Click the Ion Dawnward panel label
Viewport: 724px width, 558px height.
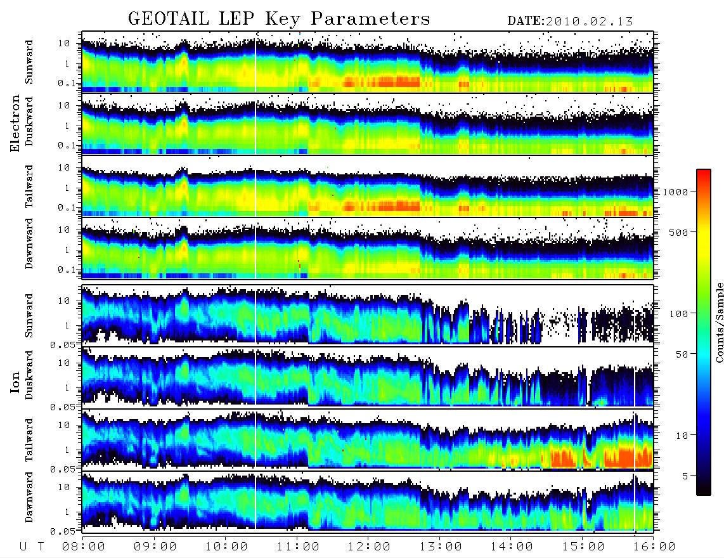point(29,497)
